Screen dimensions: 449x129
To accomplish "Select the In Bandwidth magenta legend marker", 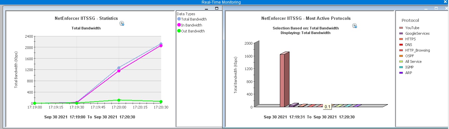I will 179,25.
